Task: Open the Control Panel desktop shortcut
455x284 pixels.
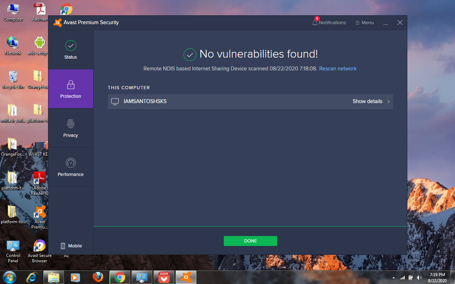Action: 13,251
